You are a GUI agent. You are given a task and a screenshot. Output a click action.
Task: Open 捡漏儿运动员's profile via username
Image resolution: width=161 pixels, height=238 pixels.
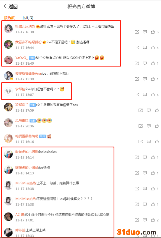pos(25,27)
